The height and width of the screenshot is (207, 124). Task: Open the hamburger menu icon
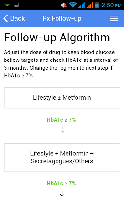[114, 18]
